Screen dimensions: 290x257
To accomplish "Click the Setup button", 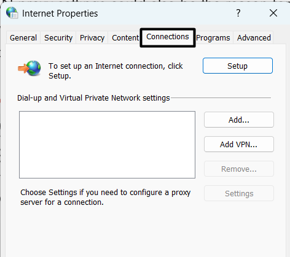I will pos(238,66).
